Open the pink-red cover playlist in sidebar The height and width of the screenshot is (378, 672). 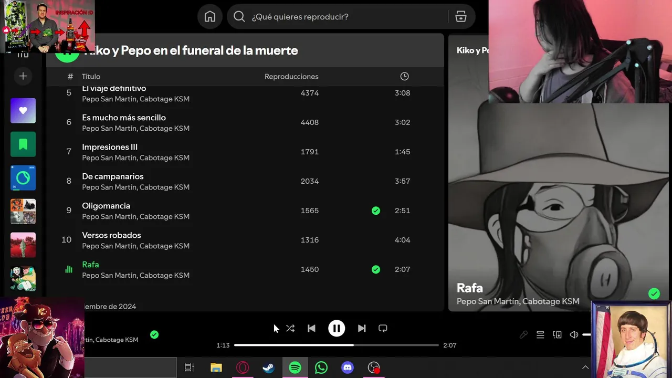click(23, 245)
